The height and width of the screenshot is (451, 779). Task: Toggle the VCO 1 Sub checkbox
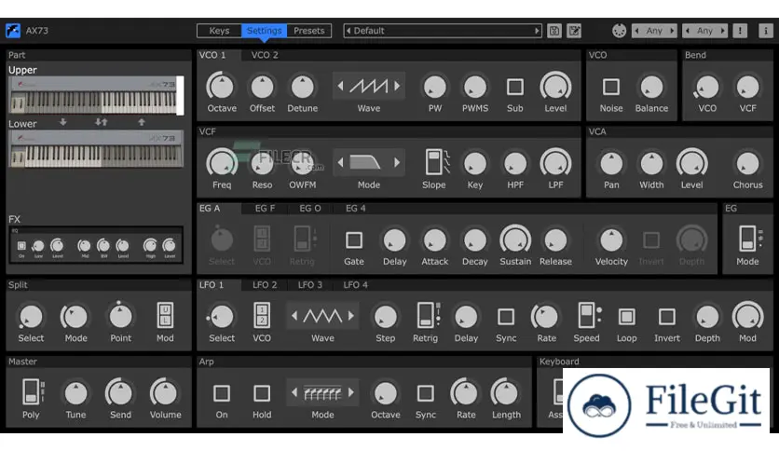515,87
